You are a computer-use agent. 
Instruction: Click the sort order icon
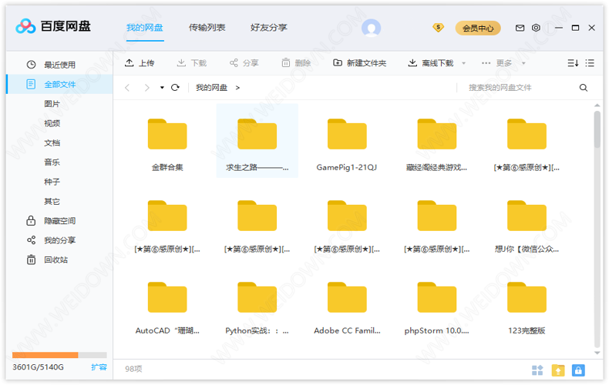[573, 63]
